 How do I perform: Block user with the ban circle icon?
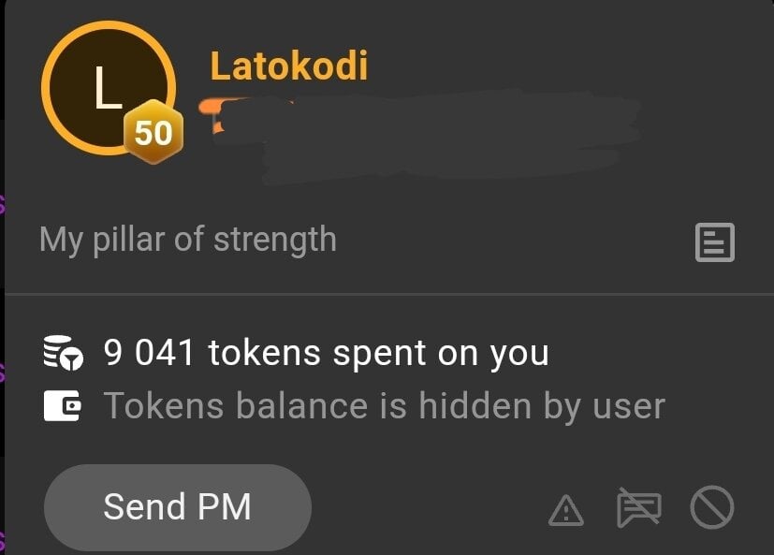pos(712,507)
